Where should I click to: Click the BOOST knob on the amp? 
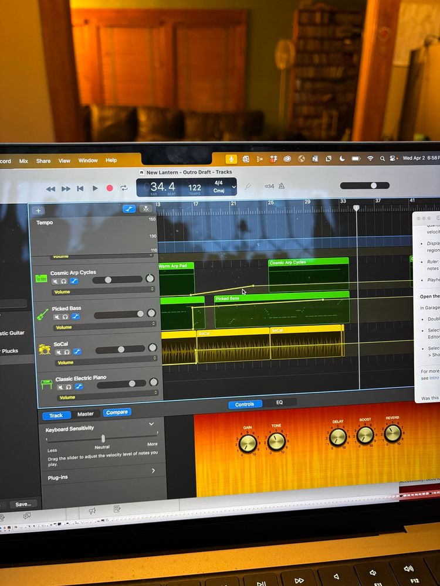click(x=365, y=435)
